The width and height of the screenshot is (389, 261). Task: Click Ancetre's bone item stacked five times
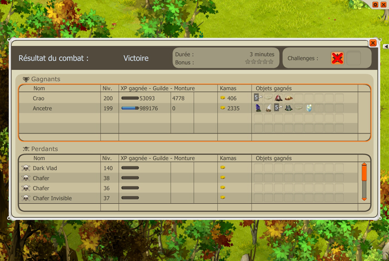click(x=278, y=108)
